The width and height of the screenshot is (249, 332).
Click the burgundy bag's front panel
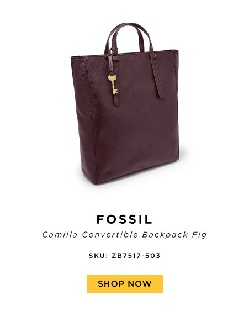click(135, 119)
